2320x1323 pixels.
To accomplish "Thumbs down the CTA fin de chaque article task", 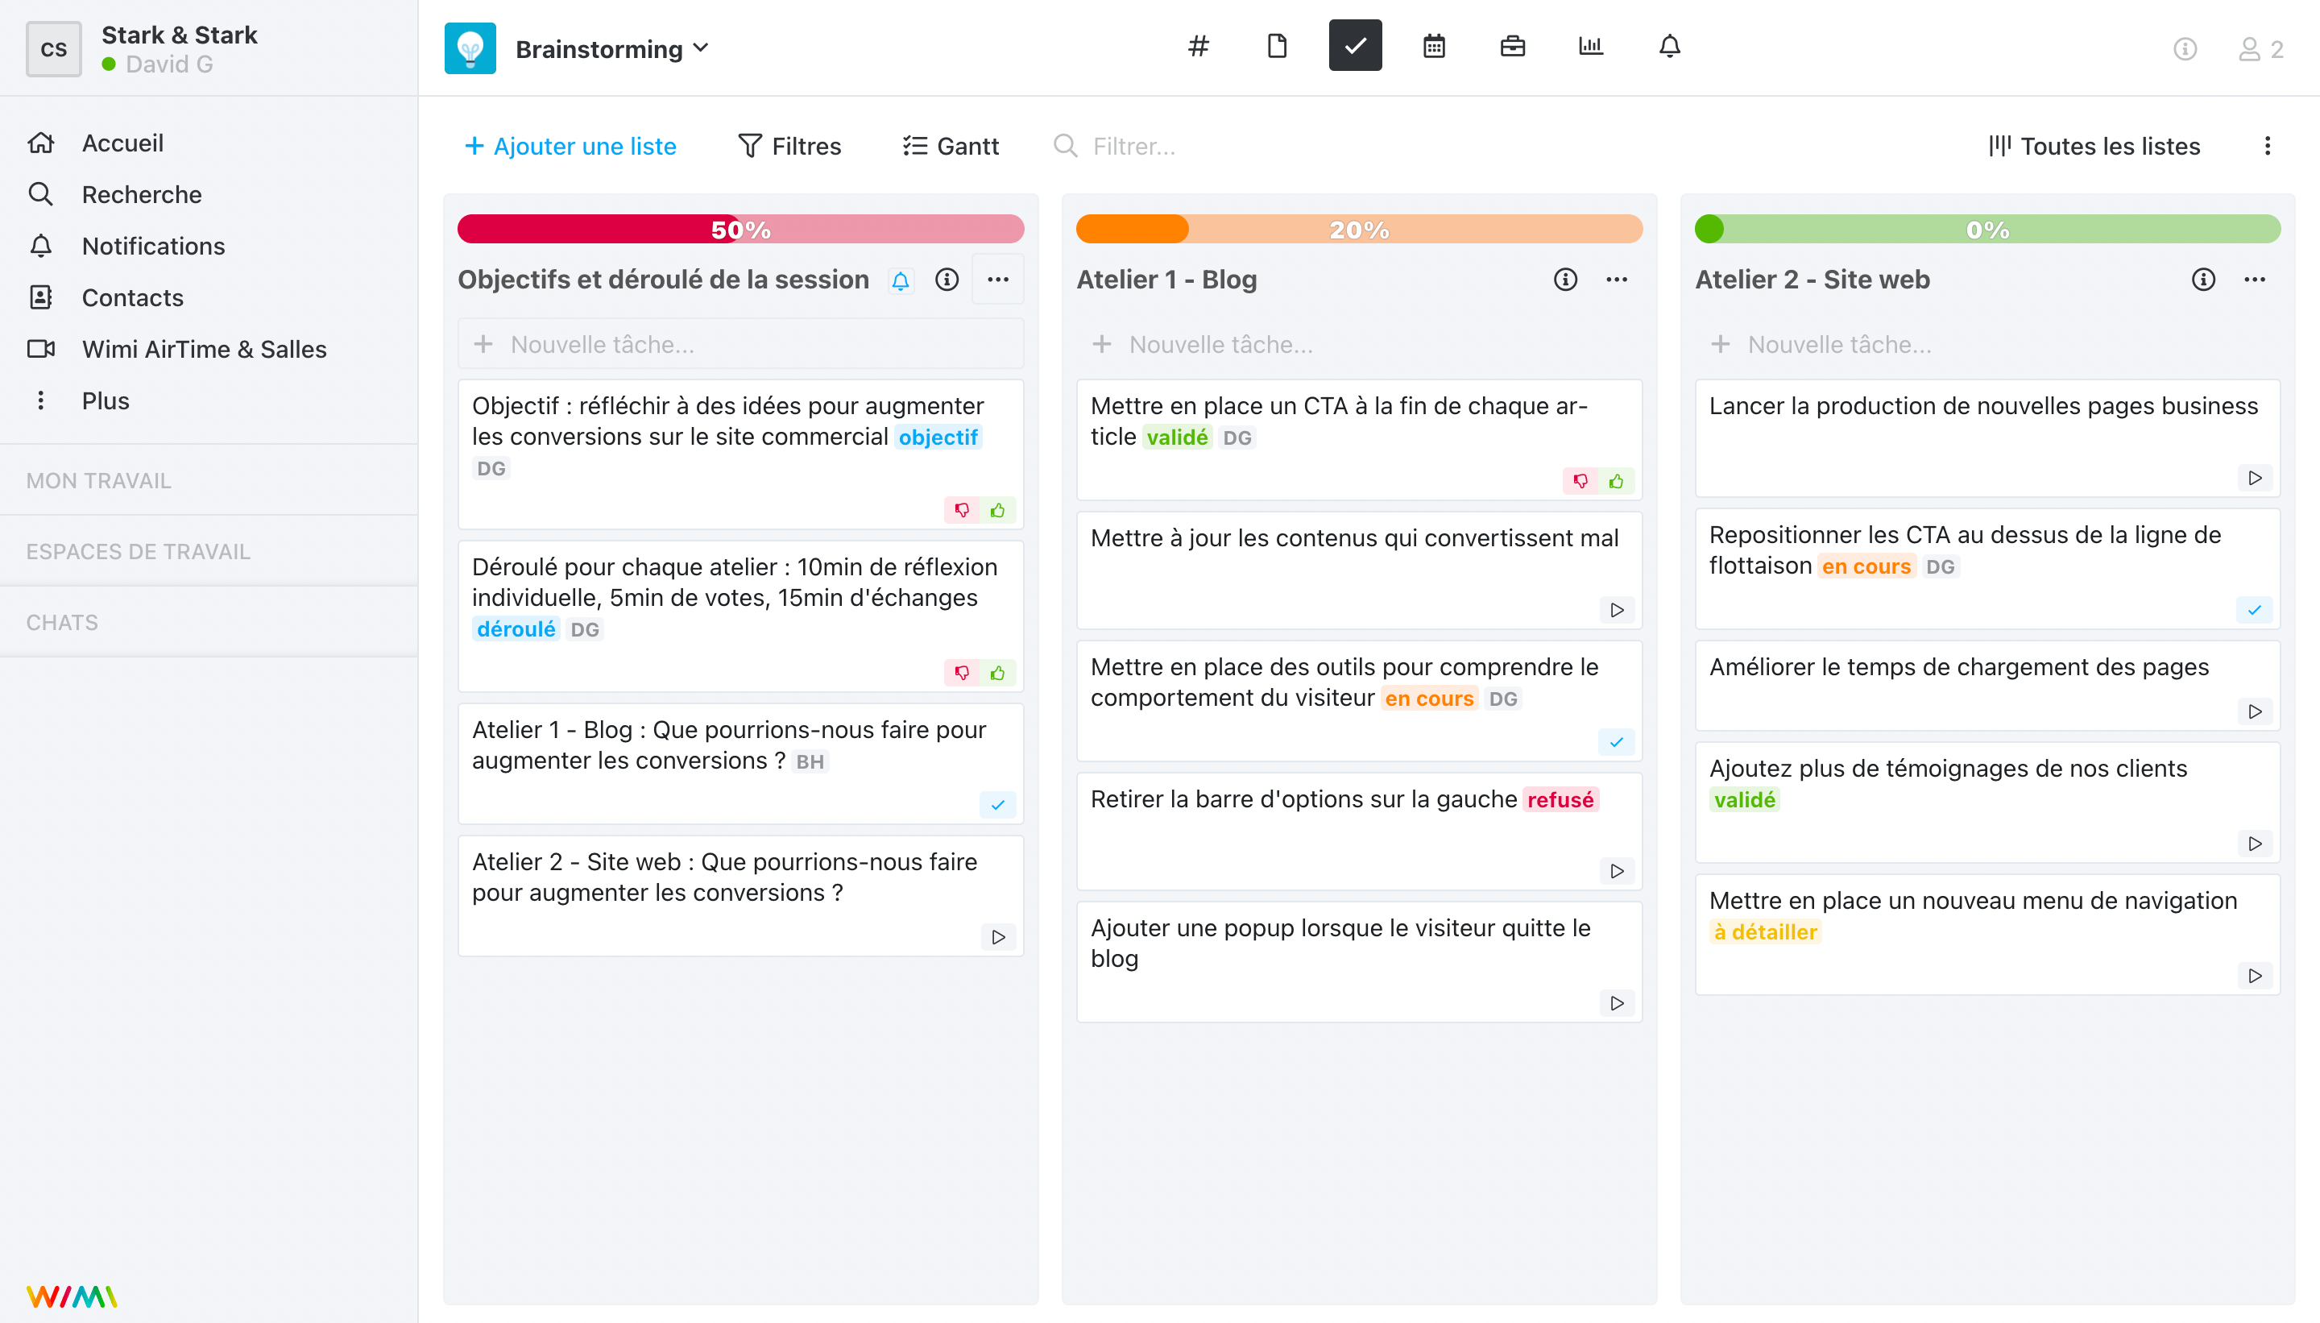I will tap(1580, 481).
